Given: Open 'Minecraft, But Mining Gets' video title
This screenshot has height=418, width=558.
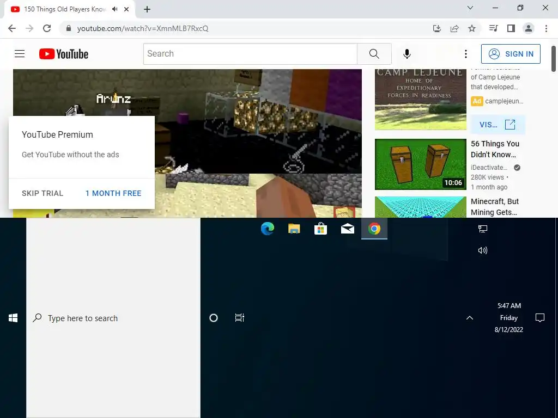Looking at the screenshot, I should pos(495,207).
